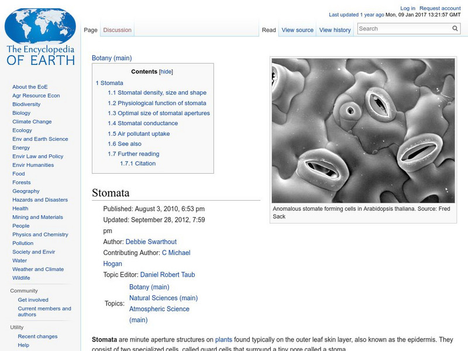The height and width of the screenshot is (351, 468).
Task: Go to 1.2 Physiological function of stomata
Action: [157, 103]
